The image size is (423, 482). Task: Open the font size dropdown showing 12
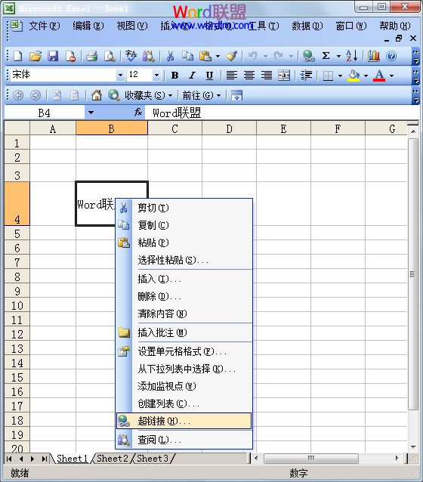pyautogui.click(x=156, y=75)
